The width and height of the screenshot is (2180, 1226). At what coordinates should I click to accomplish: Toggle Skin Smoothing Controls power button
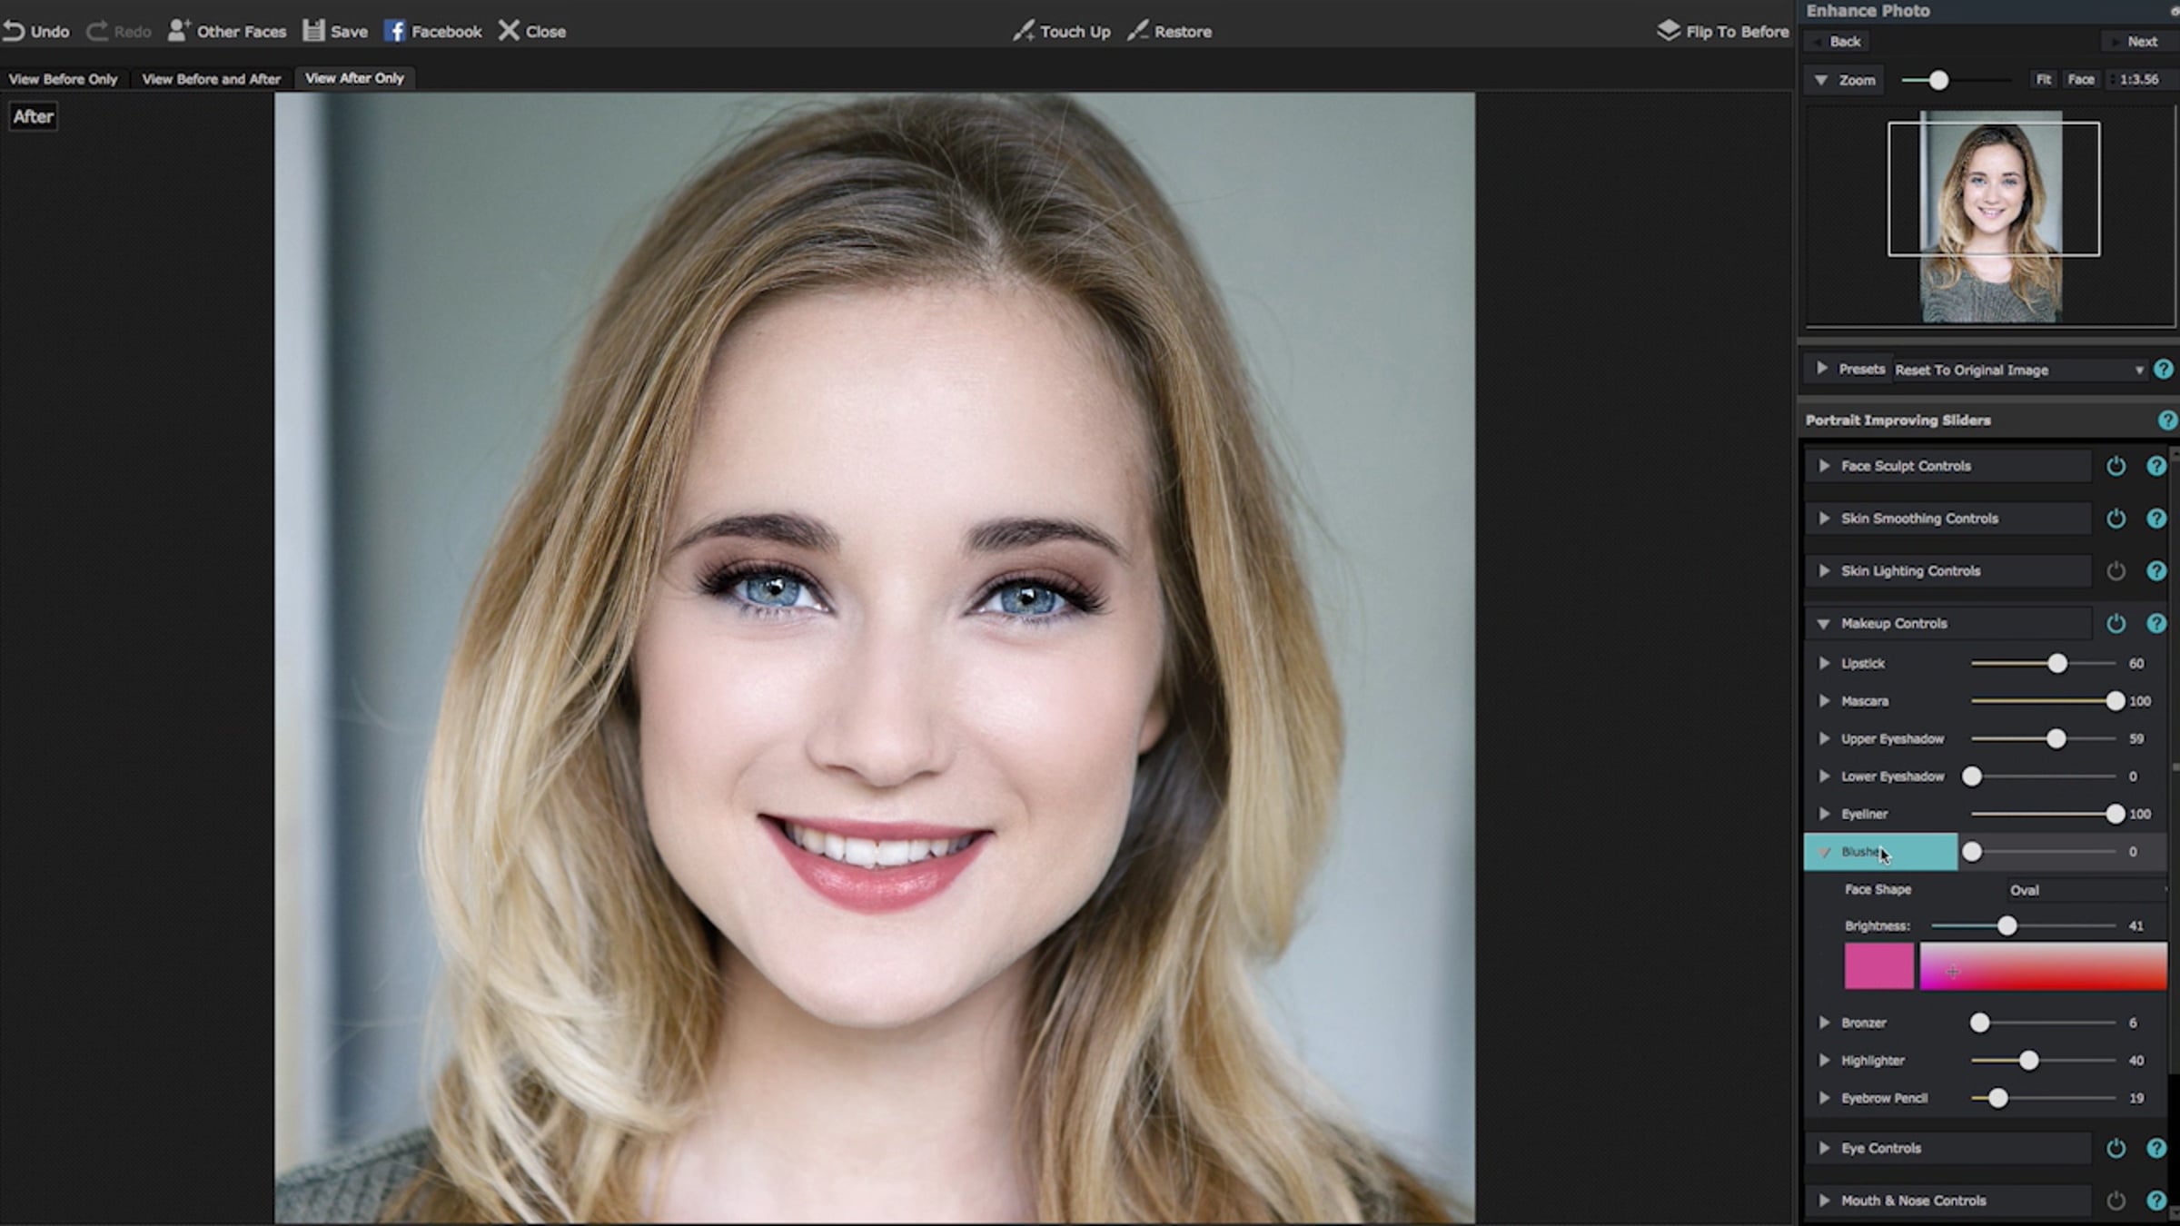click(x=2116, y=519)
